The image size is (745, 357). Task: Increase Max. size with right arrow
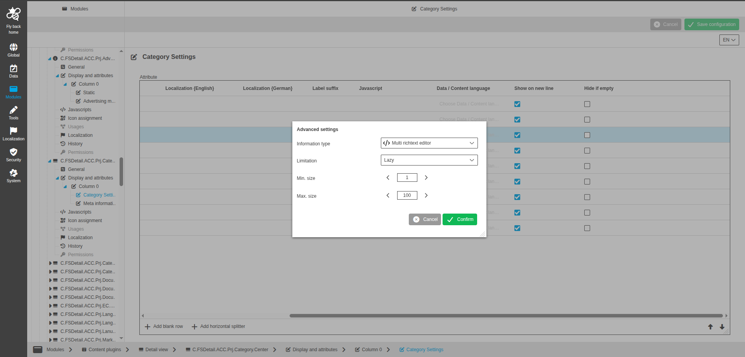point(426,195)
